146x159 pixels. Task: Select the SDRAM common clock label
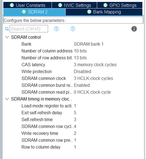point(44,78)
